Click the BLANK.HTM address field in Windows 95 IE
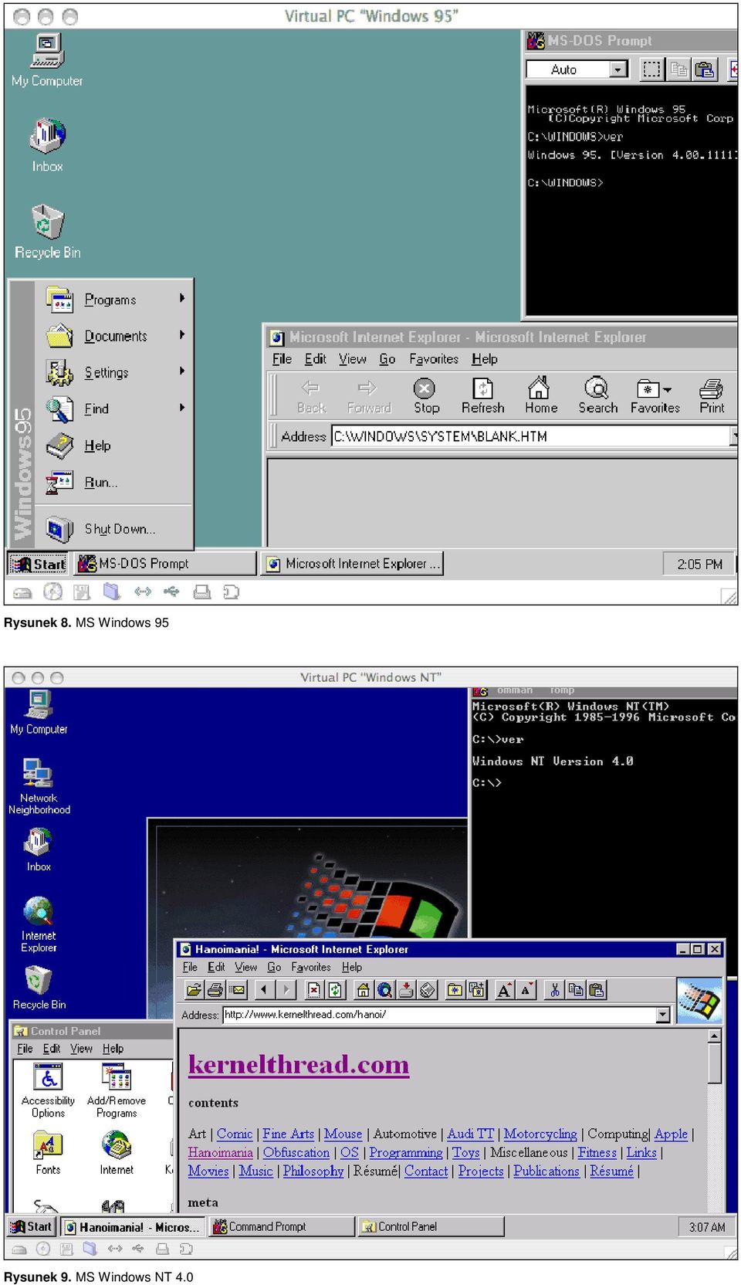Image resolution: width=741 pixels, height=1285 pixels. click(531, 436)
